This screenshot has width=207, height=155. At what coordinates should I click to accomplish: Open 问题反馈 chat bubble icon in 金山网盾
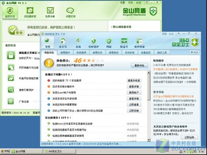tap(70, 12)
